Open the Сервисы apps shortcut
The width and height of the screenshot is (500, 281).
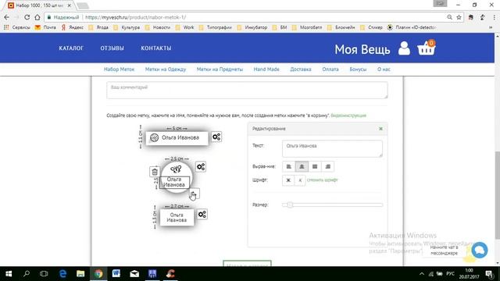tap(17, 27)
